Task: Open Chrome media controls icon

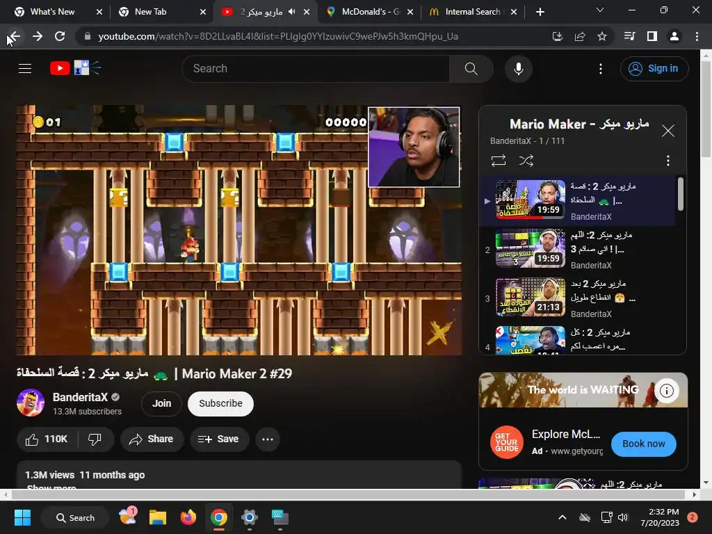Action: [x=629, y=36]
